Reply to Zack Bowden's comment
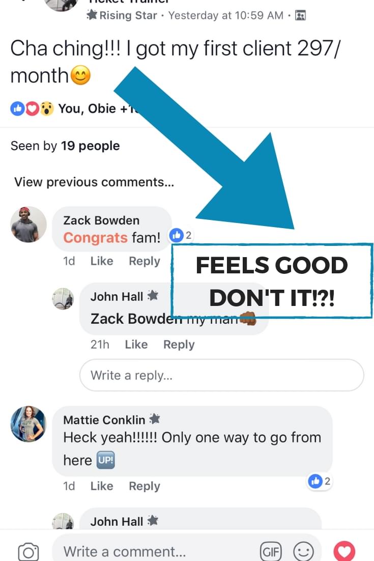Viewport: 374px width, 561px height. coord(145,261)
